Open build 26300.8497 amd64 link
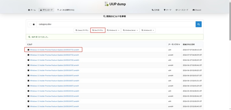 click(54, 101)
